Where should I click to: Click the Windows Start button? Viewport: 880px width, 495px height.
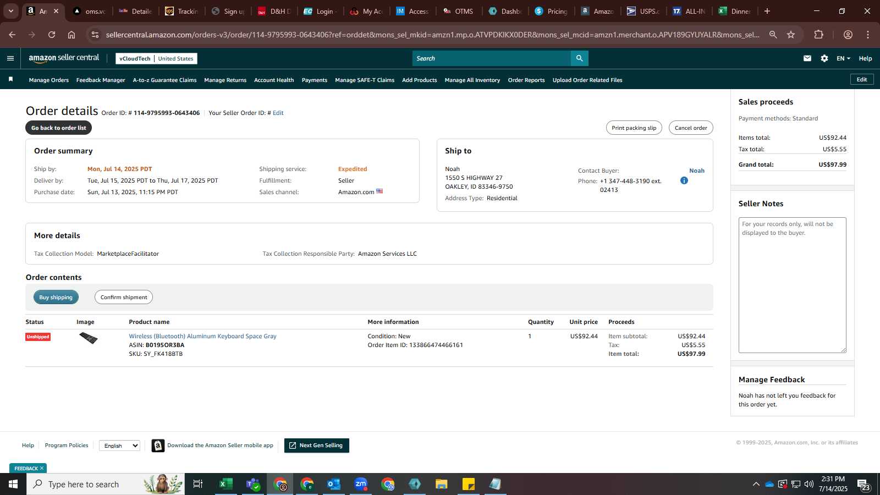(13, 484)
